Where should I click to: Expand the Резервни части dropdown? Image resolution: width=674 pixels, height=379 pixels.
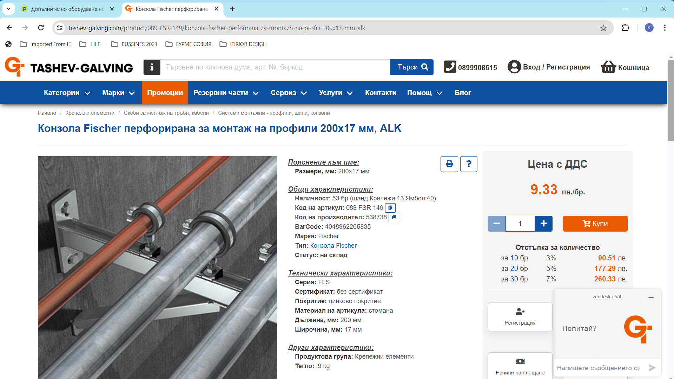tap(226, 93)
